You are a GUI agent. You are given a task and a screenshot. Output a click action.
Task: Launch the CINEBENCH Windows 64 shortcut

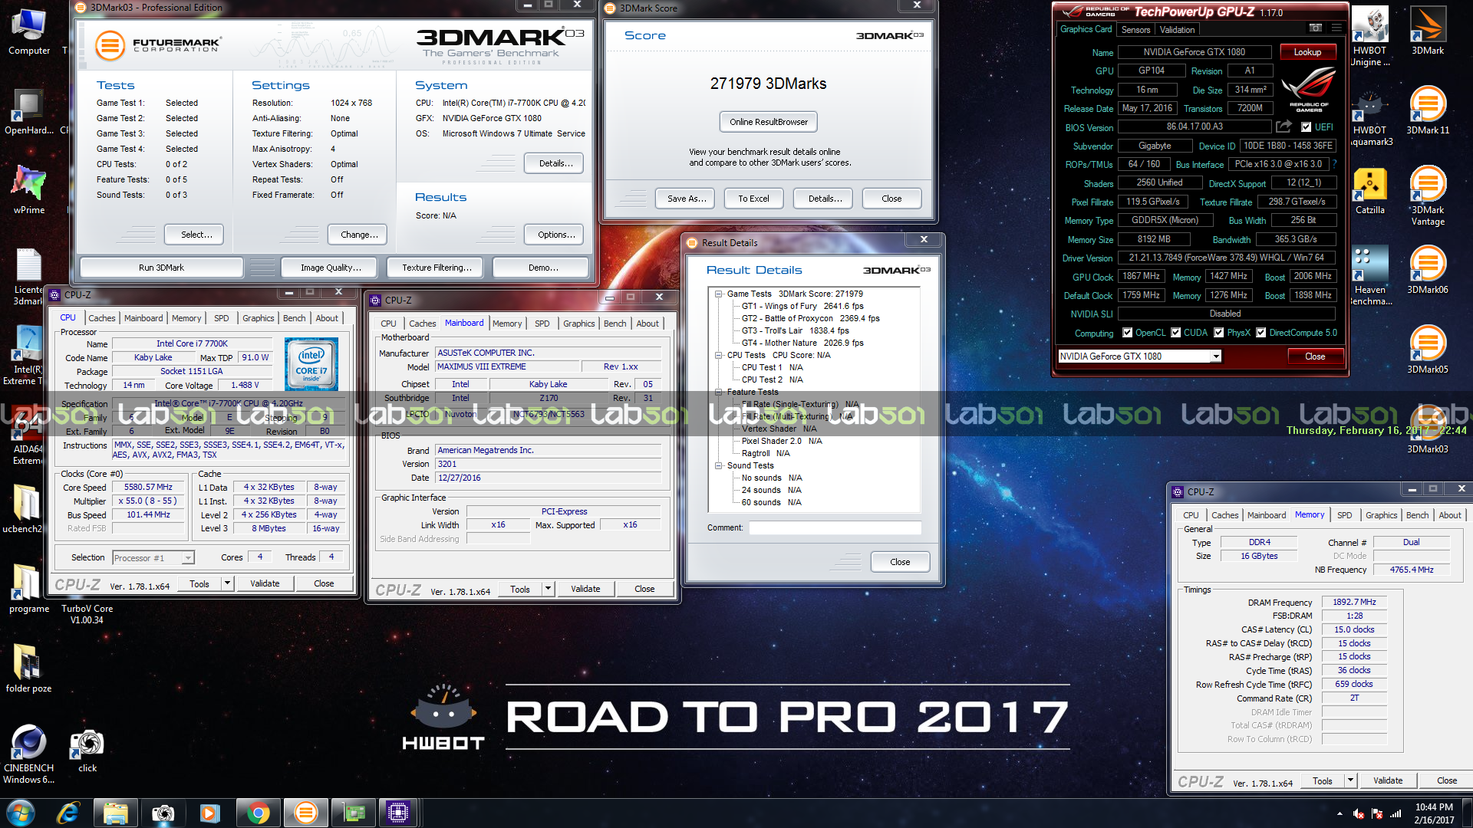pos(28,754)
